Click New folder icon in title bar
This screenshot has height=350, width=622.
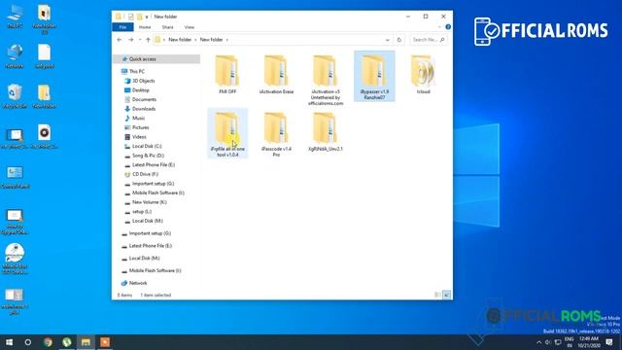pyautogui.click(x=139, y=17)
